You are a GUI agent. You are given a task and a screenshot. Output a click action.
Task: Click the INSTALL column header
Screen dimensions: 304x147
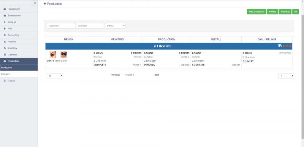click(x=216, y=40)
